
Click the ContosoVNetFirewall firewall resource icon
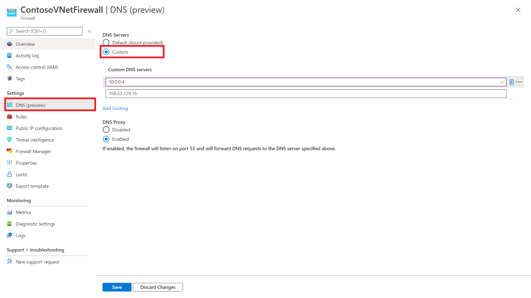[12, 13]
